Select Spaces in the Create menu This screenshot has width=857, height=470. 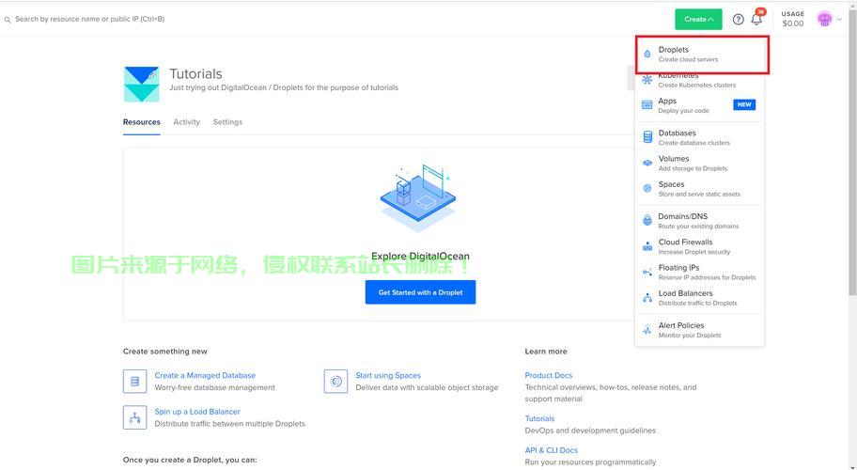[x=699, y=189]
